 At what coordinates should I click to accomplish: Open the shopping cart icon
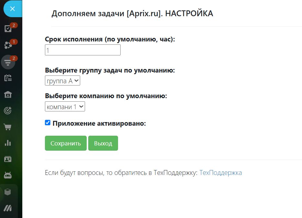[x=8, y=127]
